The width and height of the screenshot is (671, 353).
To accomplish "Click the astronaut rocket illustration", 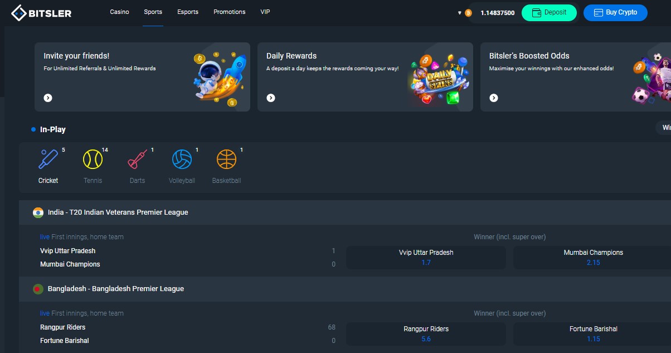I will 219,78.
